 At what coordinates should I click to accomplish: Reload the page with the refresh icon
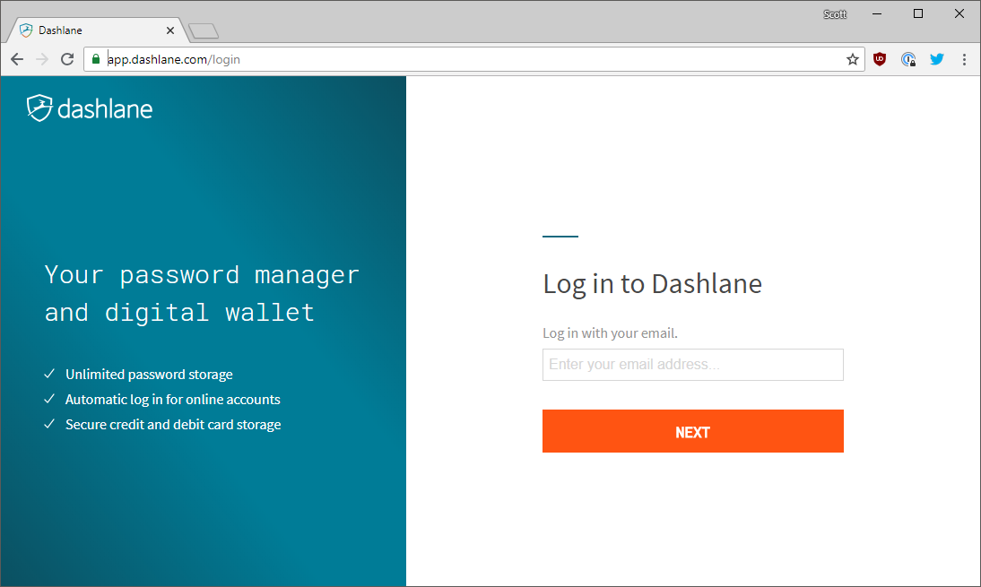pos(67,59)
